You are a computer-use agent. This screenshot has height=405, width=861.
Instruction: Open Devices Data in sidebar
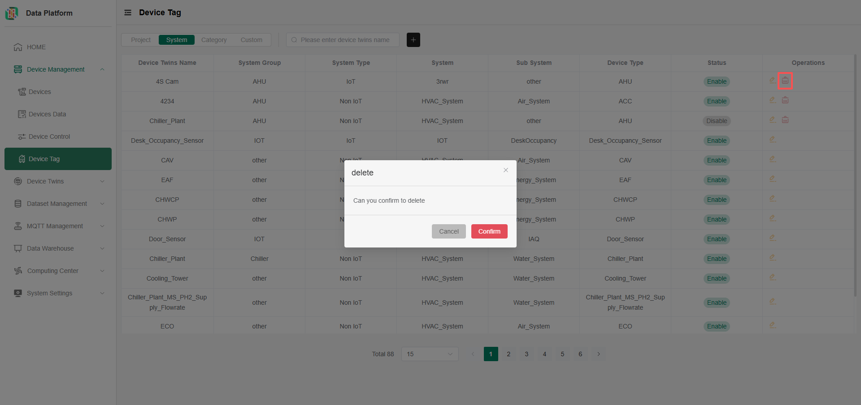pos(47,114)
